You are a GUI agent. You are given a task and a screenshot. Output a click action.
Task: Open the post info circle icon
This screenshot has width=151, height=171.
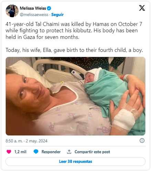click(x=142, y=140)
